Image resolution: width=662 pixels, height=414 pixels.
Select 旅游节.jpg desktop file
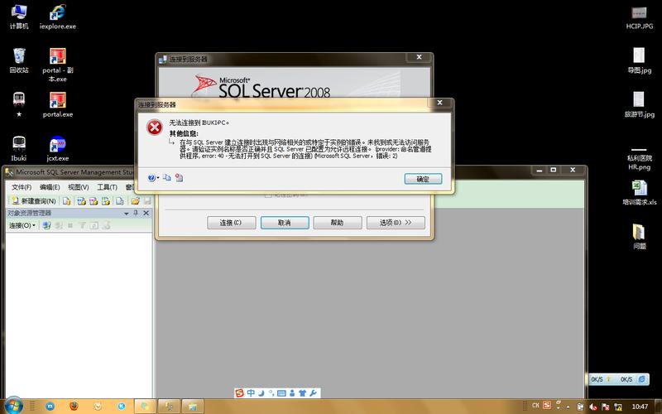tap(639, 105)
